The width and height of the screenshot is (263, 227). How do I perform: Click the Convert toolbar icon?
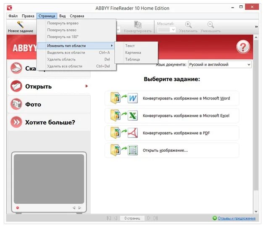(138, 25)
